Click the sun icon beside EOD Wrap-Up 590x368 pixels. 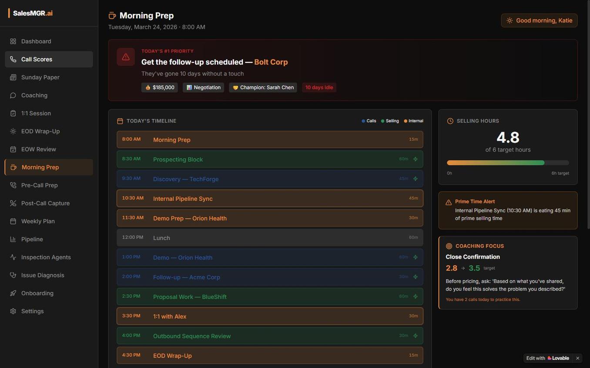13,131
